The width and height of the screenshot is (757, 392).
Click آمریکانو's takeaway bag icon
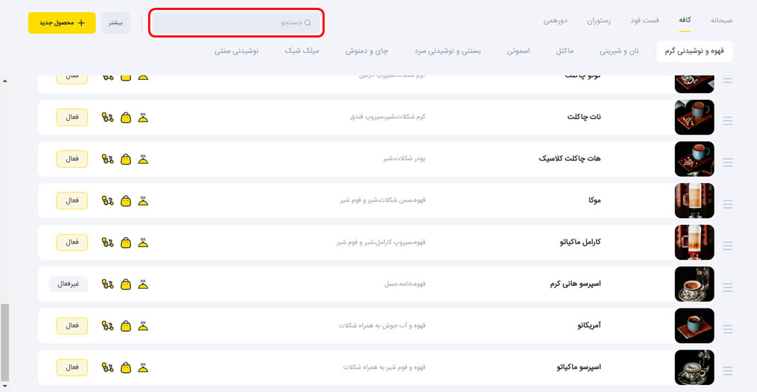tap(125, 326)
